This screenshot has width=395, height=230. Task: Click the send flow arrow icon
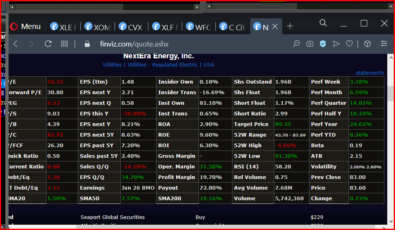[336, 44]
